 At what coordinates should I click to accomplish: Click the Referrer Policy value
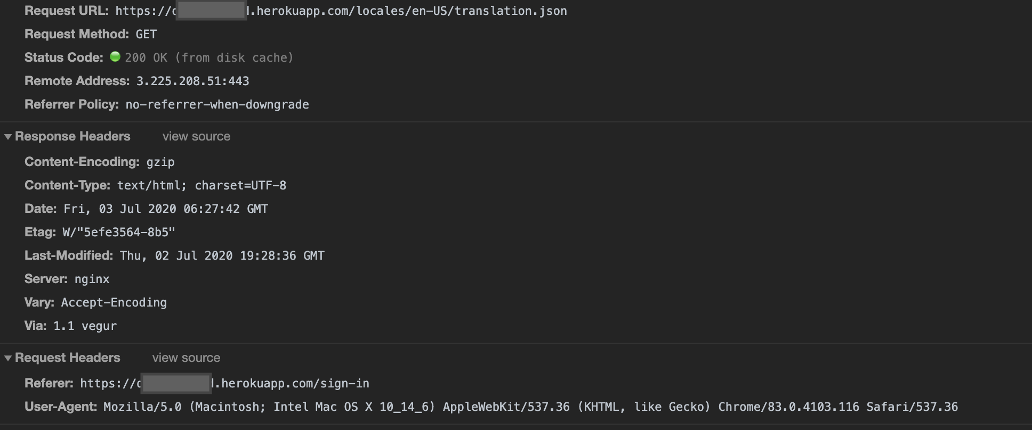(216, 104)
